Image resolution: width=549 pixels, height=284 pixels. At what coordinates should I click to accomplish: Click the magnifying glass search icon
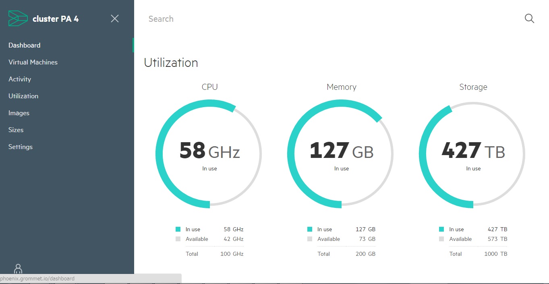point(529,19)
